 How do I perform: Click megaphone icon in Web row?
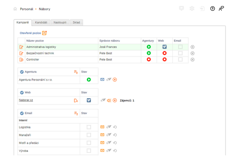pyautogui.click(x=109, y=100)
